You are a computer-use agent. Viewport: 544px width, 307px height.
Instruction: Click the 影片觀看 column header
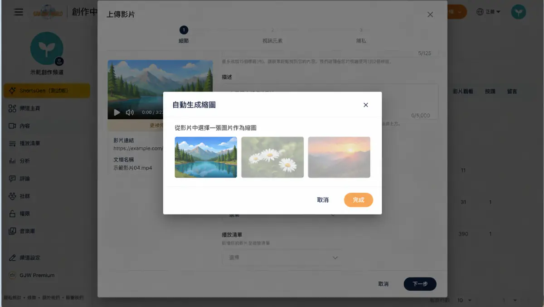[x=463, y=91]
